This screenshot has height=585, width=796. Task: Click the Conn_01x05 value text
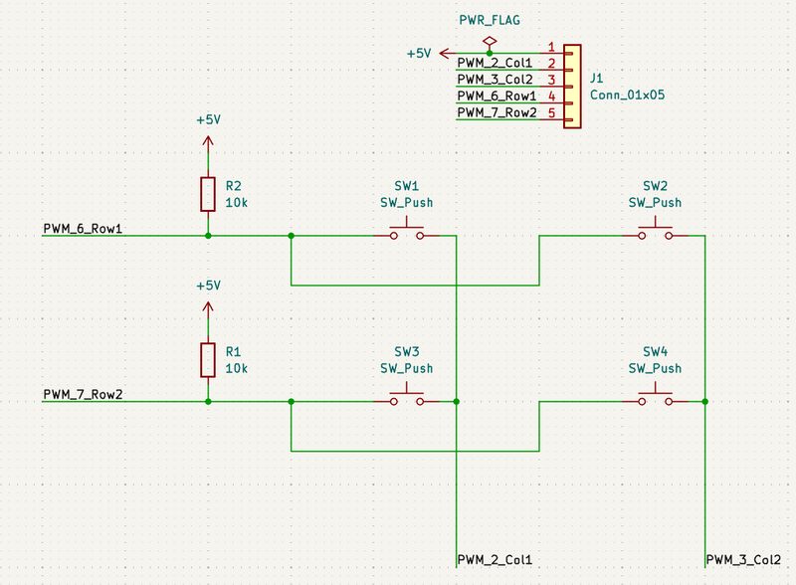pos(628,95)
